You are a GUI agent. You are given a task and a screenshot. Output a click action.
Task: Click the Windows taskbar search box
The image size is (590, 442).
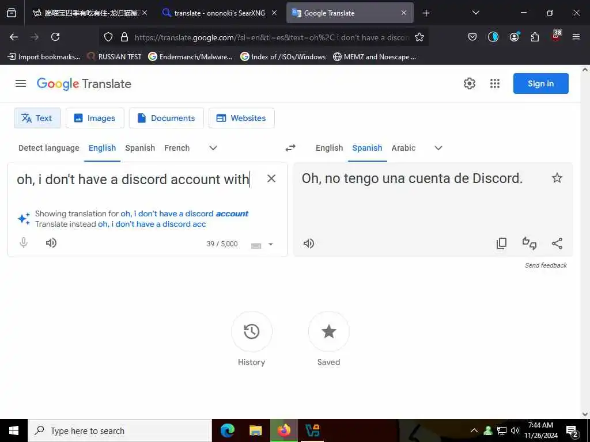(x=120, y=430)
